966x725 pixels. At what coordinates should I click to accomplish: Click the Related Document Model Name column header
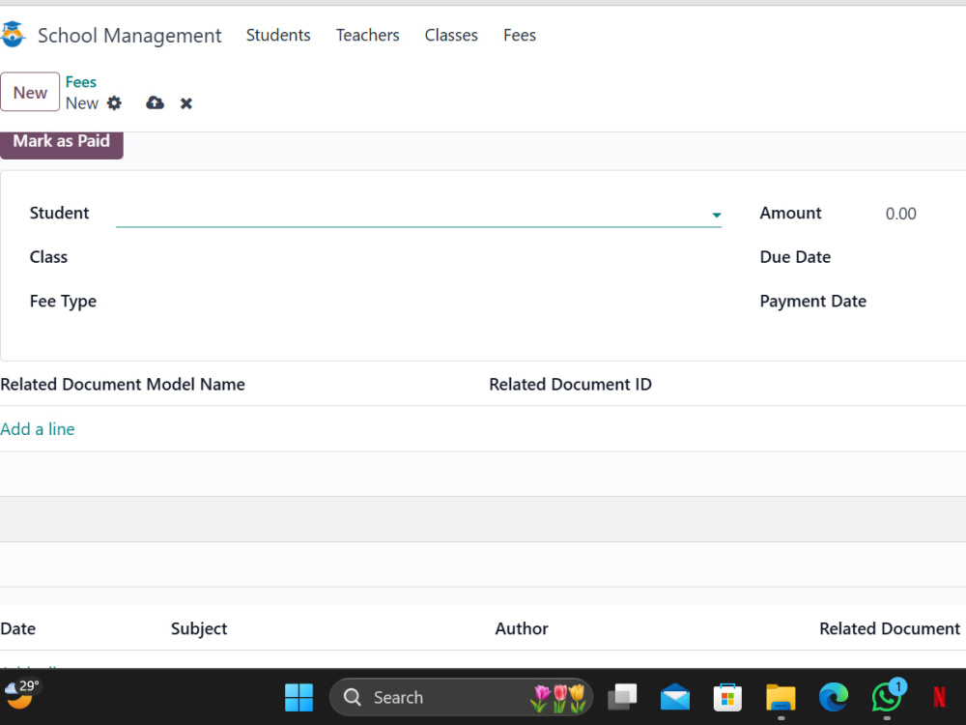click(123, 384)
